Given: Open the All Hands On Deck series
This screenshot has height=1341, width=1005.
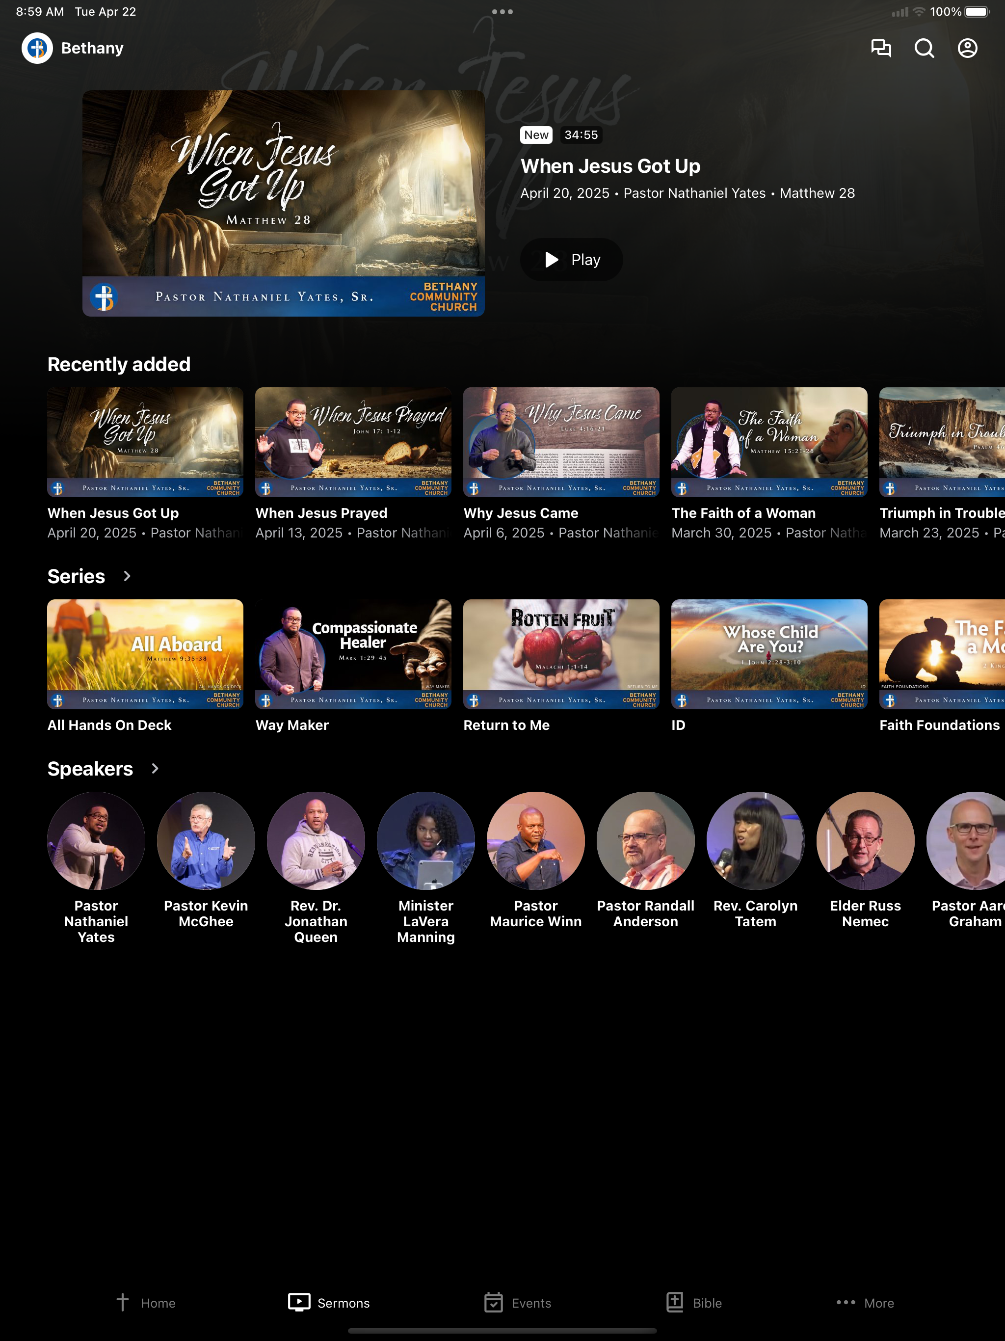Looking at the screenshot, I should point(145,654).
